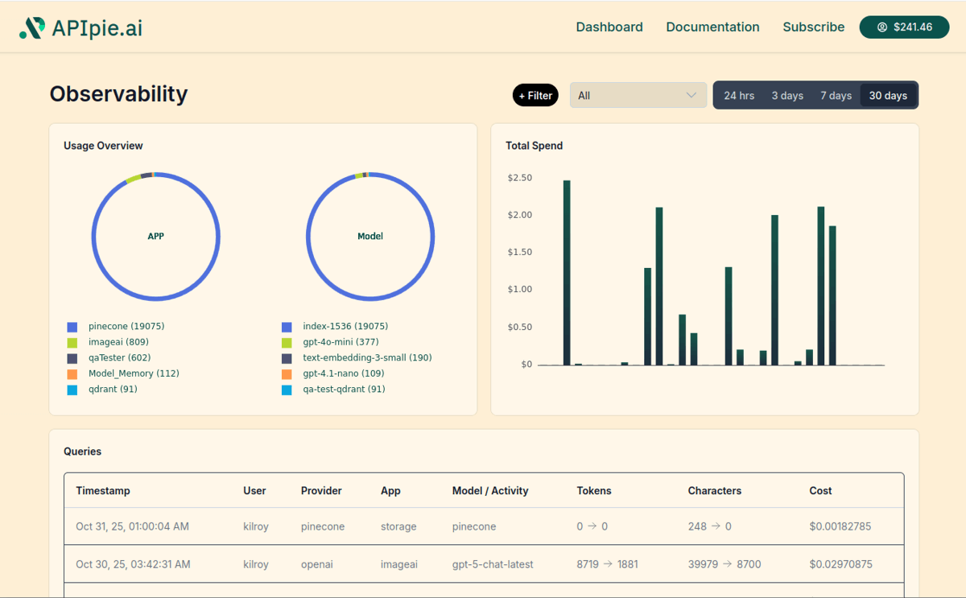Click the chevron arrow on the All selector
This screenshot has height=598, width=966.
[693, 95]
